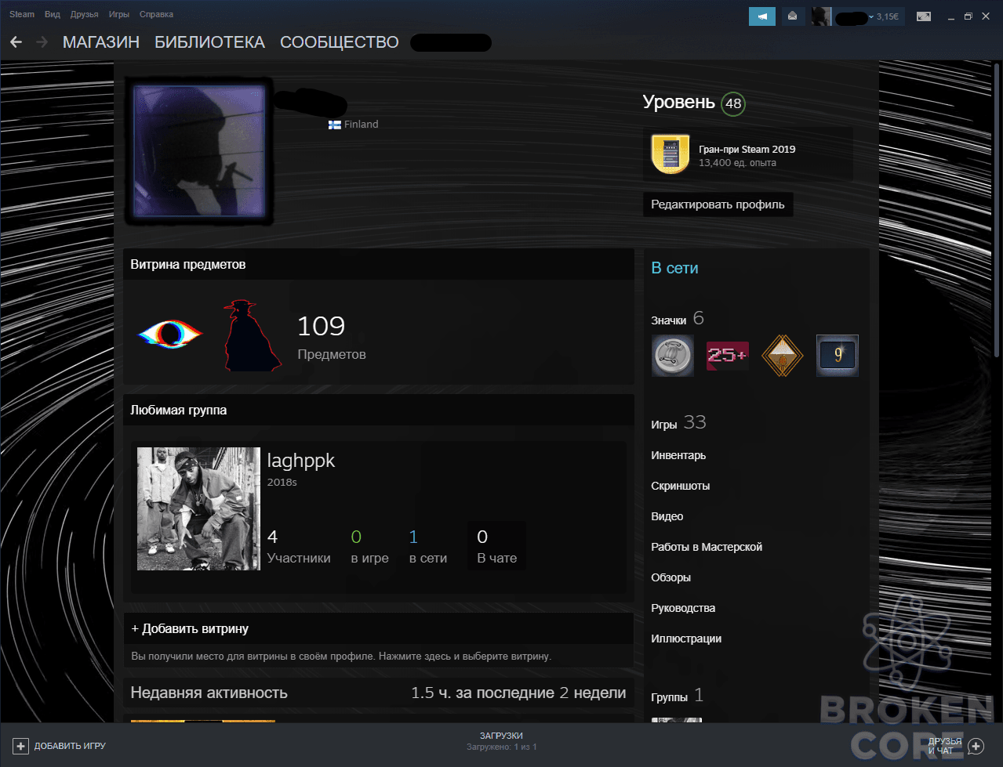The height and width of the screenshot is (767, 1003).
Task: Open the Видео link
Action: 667,516
